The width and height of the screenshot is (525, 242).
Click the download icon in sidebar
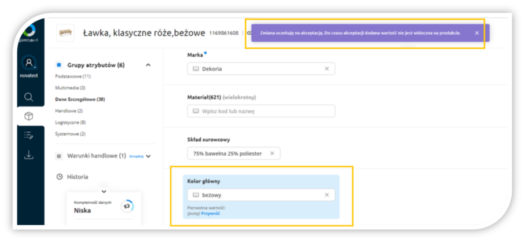tap(29, 155)
